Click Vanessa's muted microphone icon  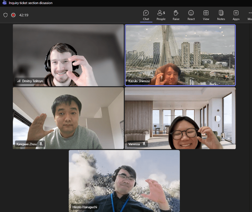click(144, 144)
